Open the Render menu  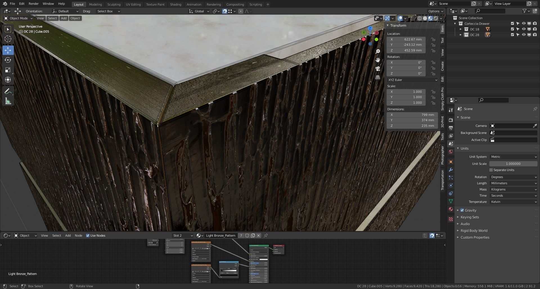(33, 4)
